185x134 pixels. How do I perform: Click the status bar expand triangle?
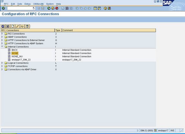tap(138, 130)
